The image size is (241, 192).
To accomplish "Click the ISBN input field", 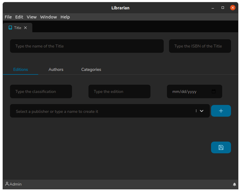I will [200, 46].
